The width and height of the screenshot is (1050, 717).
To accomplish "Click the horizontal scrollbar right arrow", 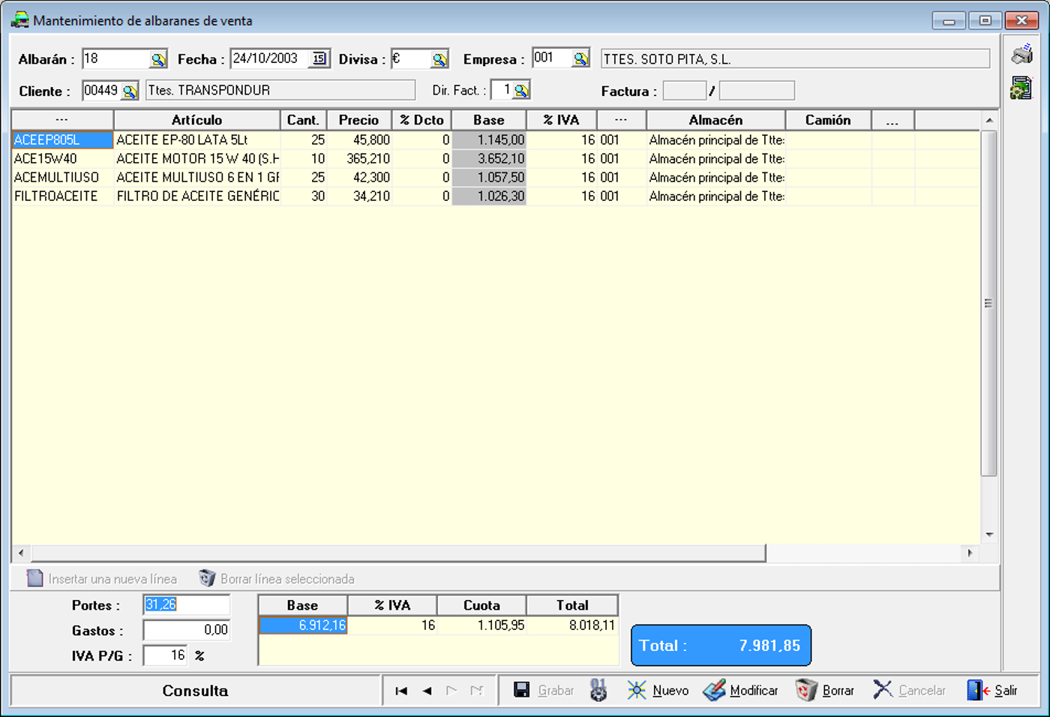I will click(970, 553).
